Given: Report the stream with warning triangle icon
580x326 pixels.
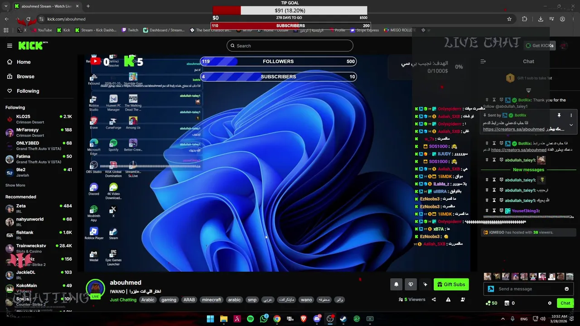Looking at the screenshot, I should click(x=448, y=299).
